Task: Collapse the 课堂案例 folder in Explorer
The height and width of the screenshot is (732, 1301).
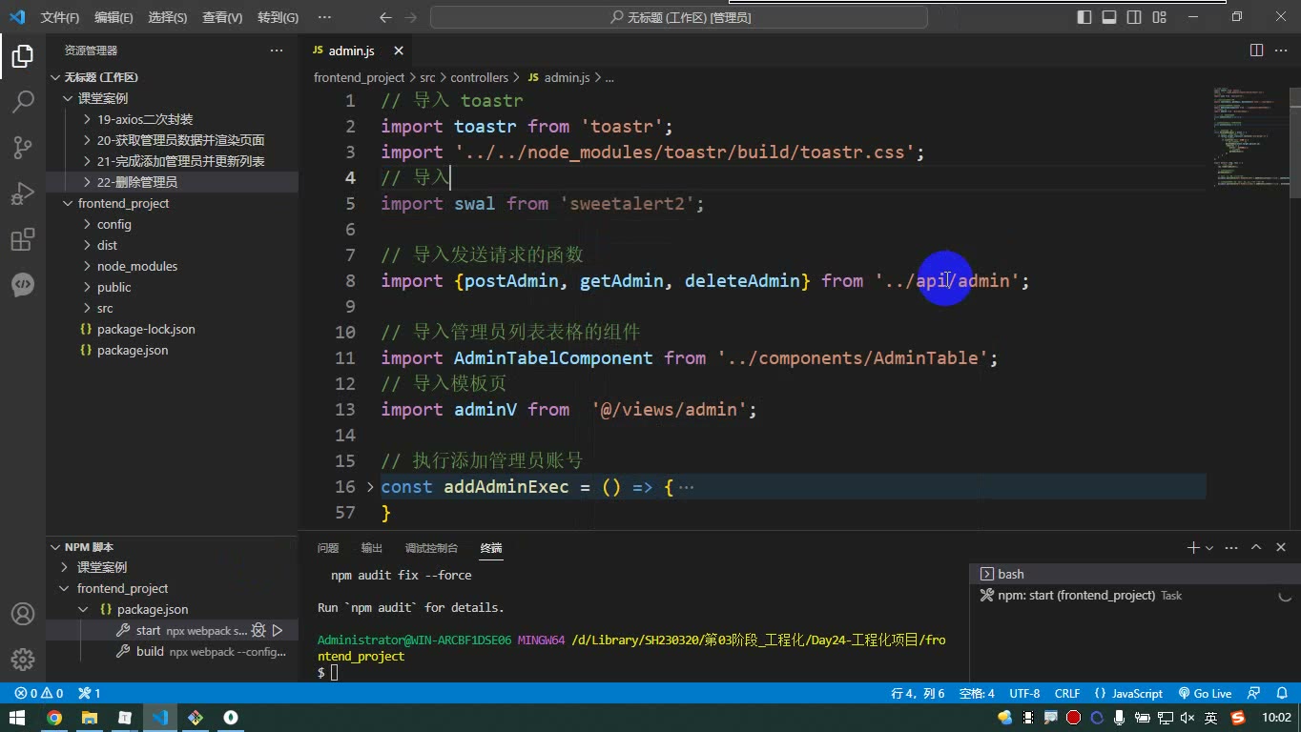Action: point(102,98)
